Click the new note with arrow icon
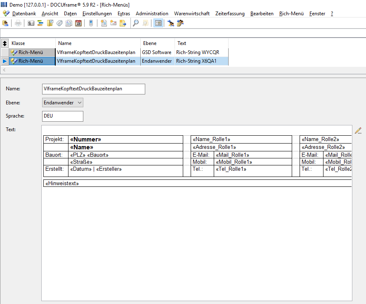The image size is (366, 304). coord(123,23)
